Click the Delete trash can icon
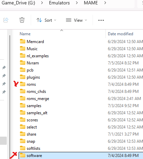This screenshot has height=159, width=143. pos(22,20)
